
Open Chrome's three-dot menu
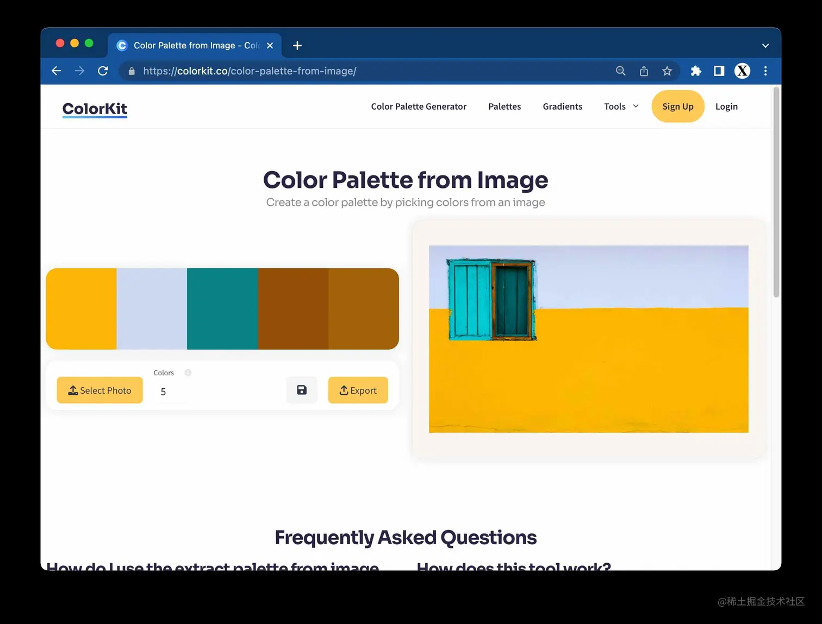(765, 71)
